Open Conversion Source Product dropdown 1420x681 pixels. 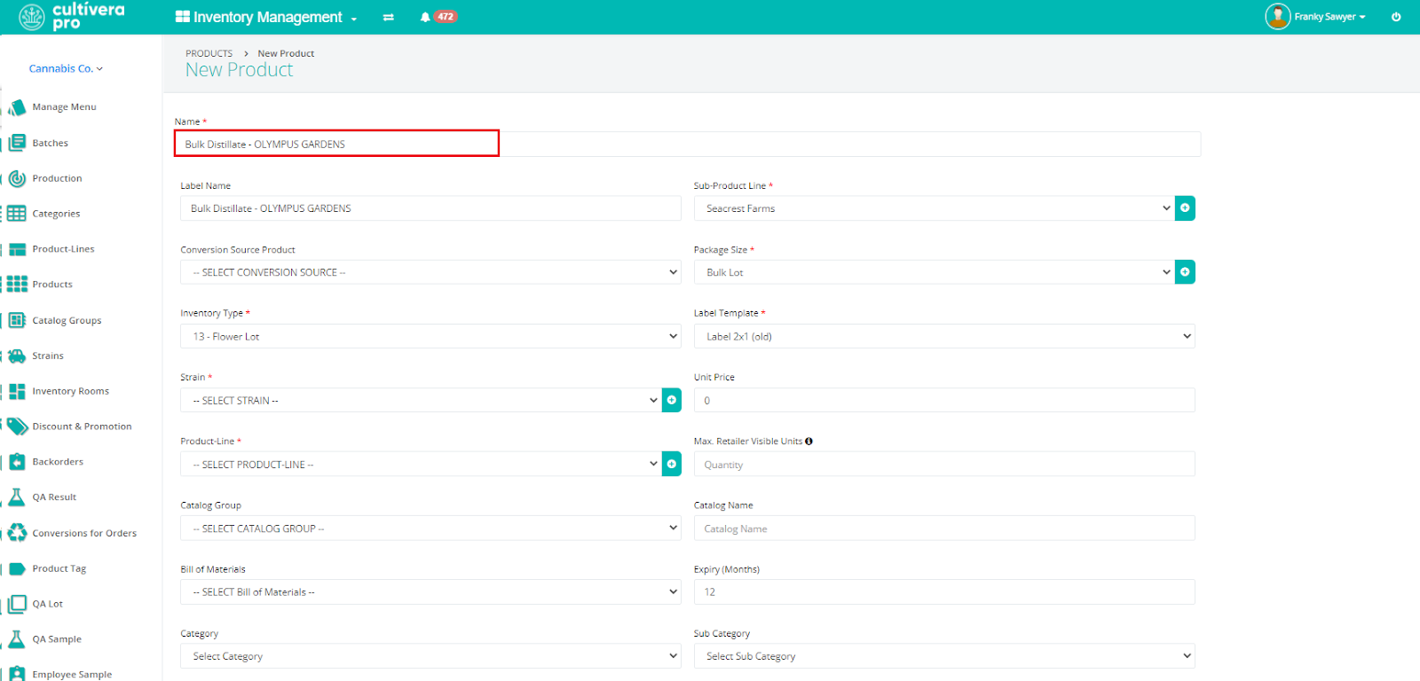click(430, 272)
